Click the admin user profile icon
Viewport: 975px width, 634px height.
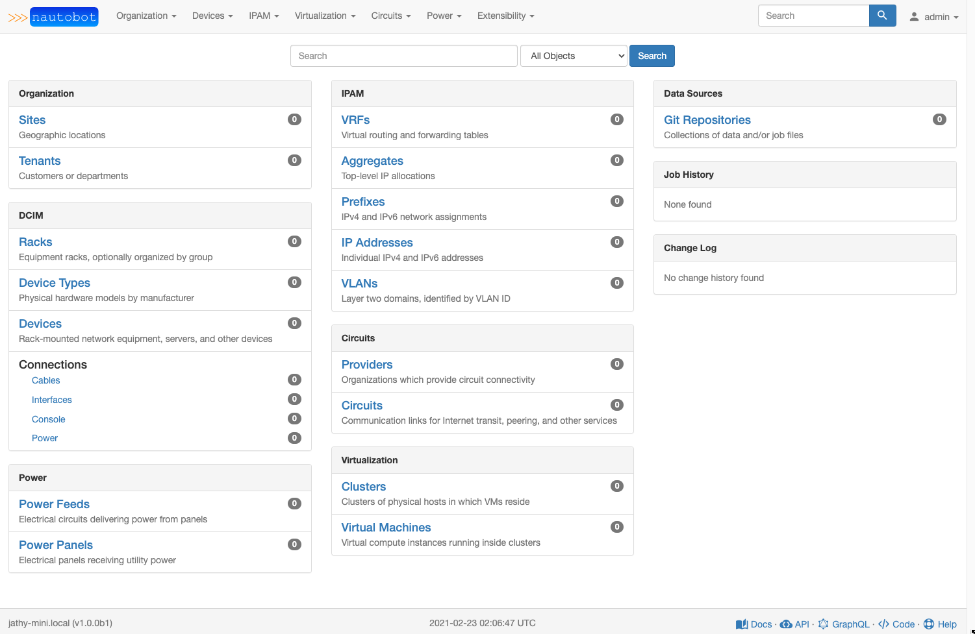[x=914, y=17]
